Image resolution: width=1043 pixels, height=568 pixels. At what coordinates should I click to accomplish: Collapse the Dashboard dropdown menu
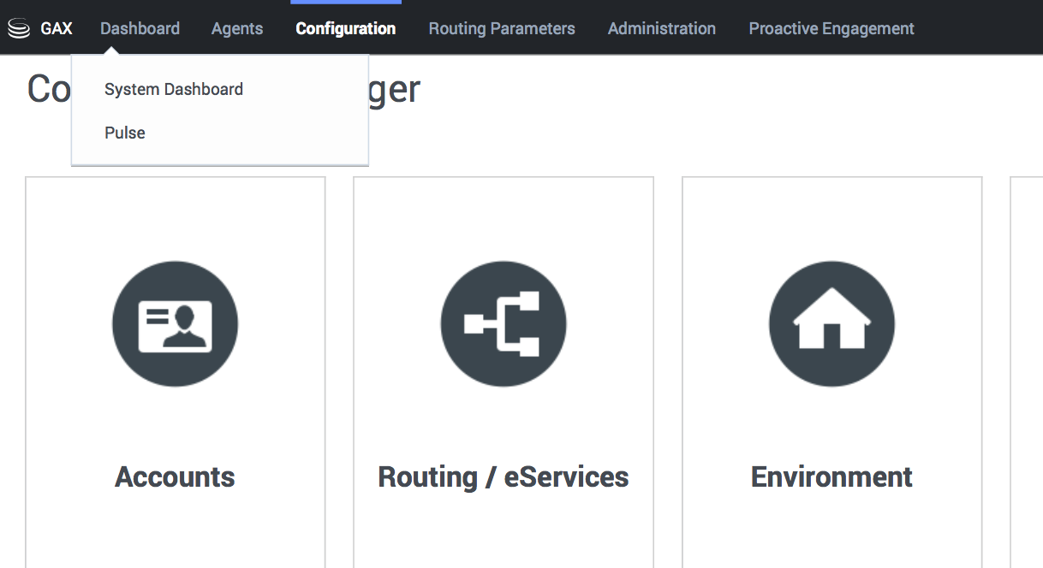pyautogui.click(x=140, y=29)
